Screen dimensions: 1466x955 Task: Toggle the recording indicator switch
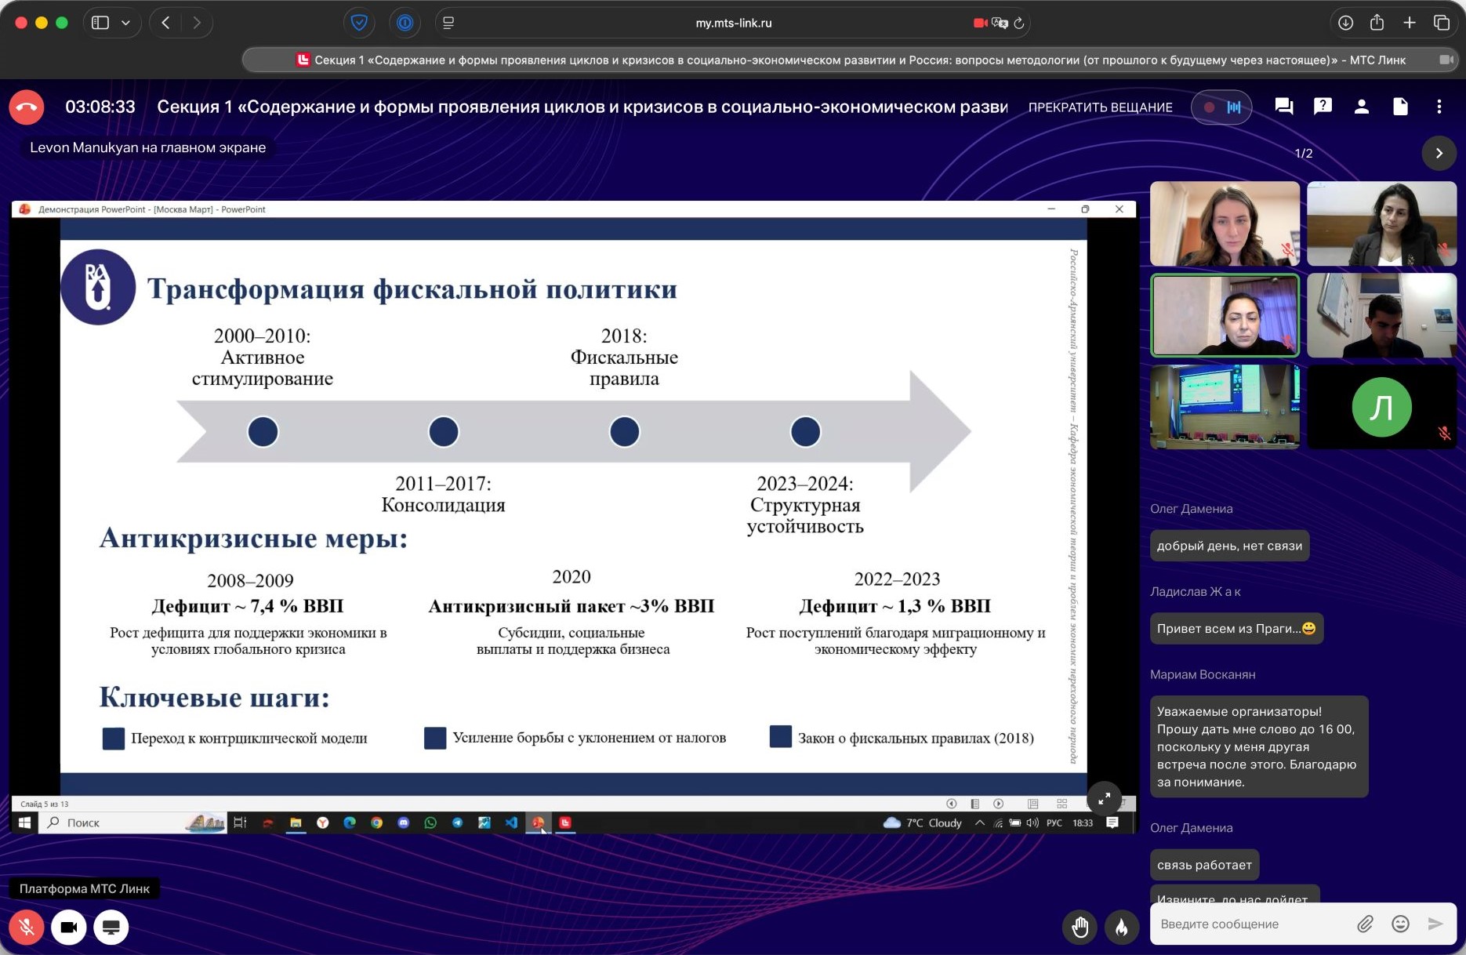tap(1221, 107)
